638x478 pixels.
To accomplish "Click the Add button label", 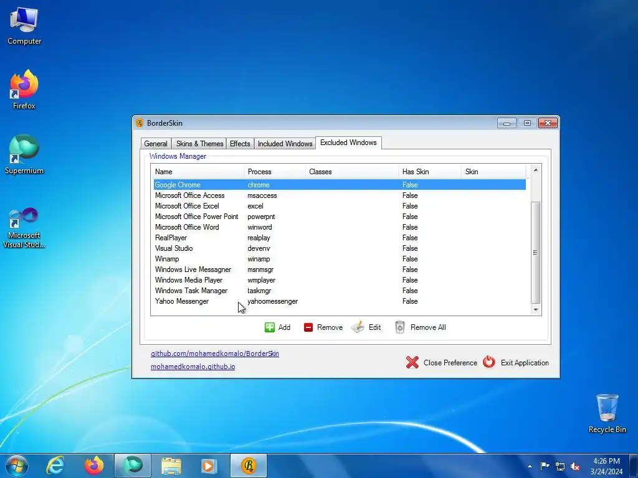I will (284, 327).
